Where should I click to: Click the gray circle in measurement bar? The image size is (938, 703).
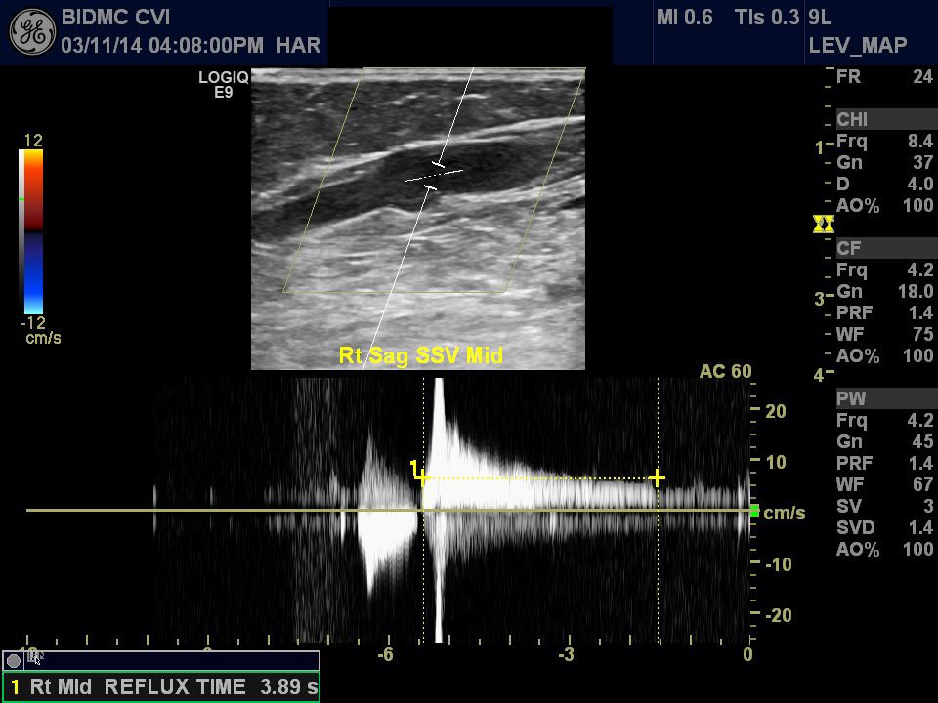point(14,661)
